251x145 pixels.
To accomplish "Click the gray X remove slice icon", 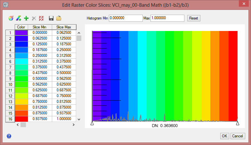I will (34, 19).
